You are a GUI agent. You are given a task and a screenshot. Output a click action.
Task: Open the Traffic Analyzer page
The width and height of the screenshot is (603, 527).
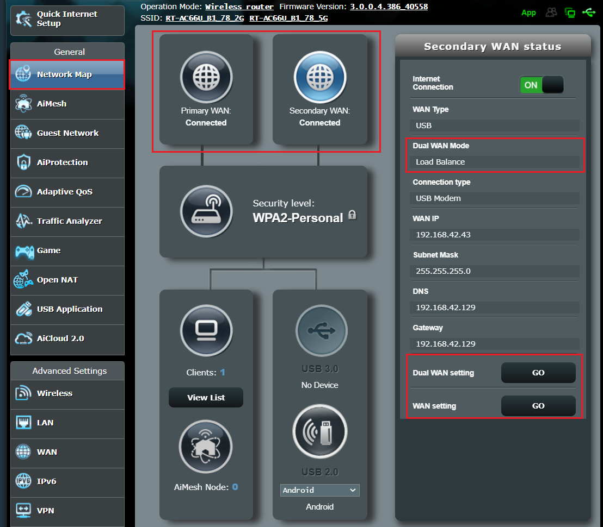67,222
